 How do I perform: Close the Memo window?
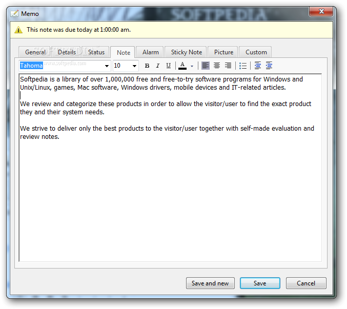pyautogui.click(x=321, y=11)
